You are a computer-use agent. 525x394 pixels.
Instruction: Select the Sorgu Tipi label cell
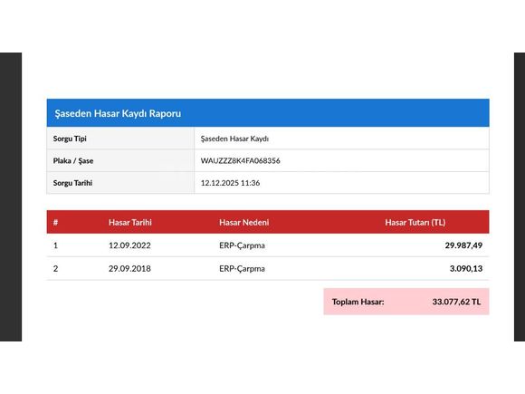pos(120,139)
